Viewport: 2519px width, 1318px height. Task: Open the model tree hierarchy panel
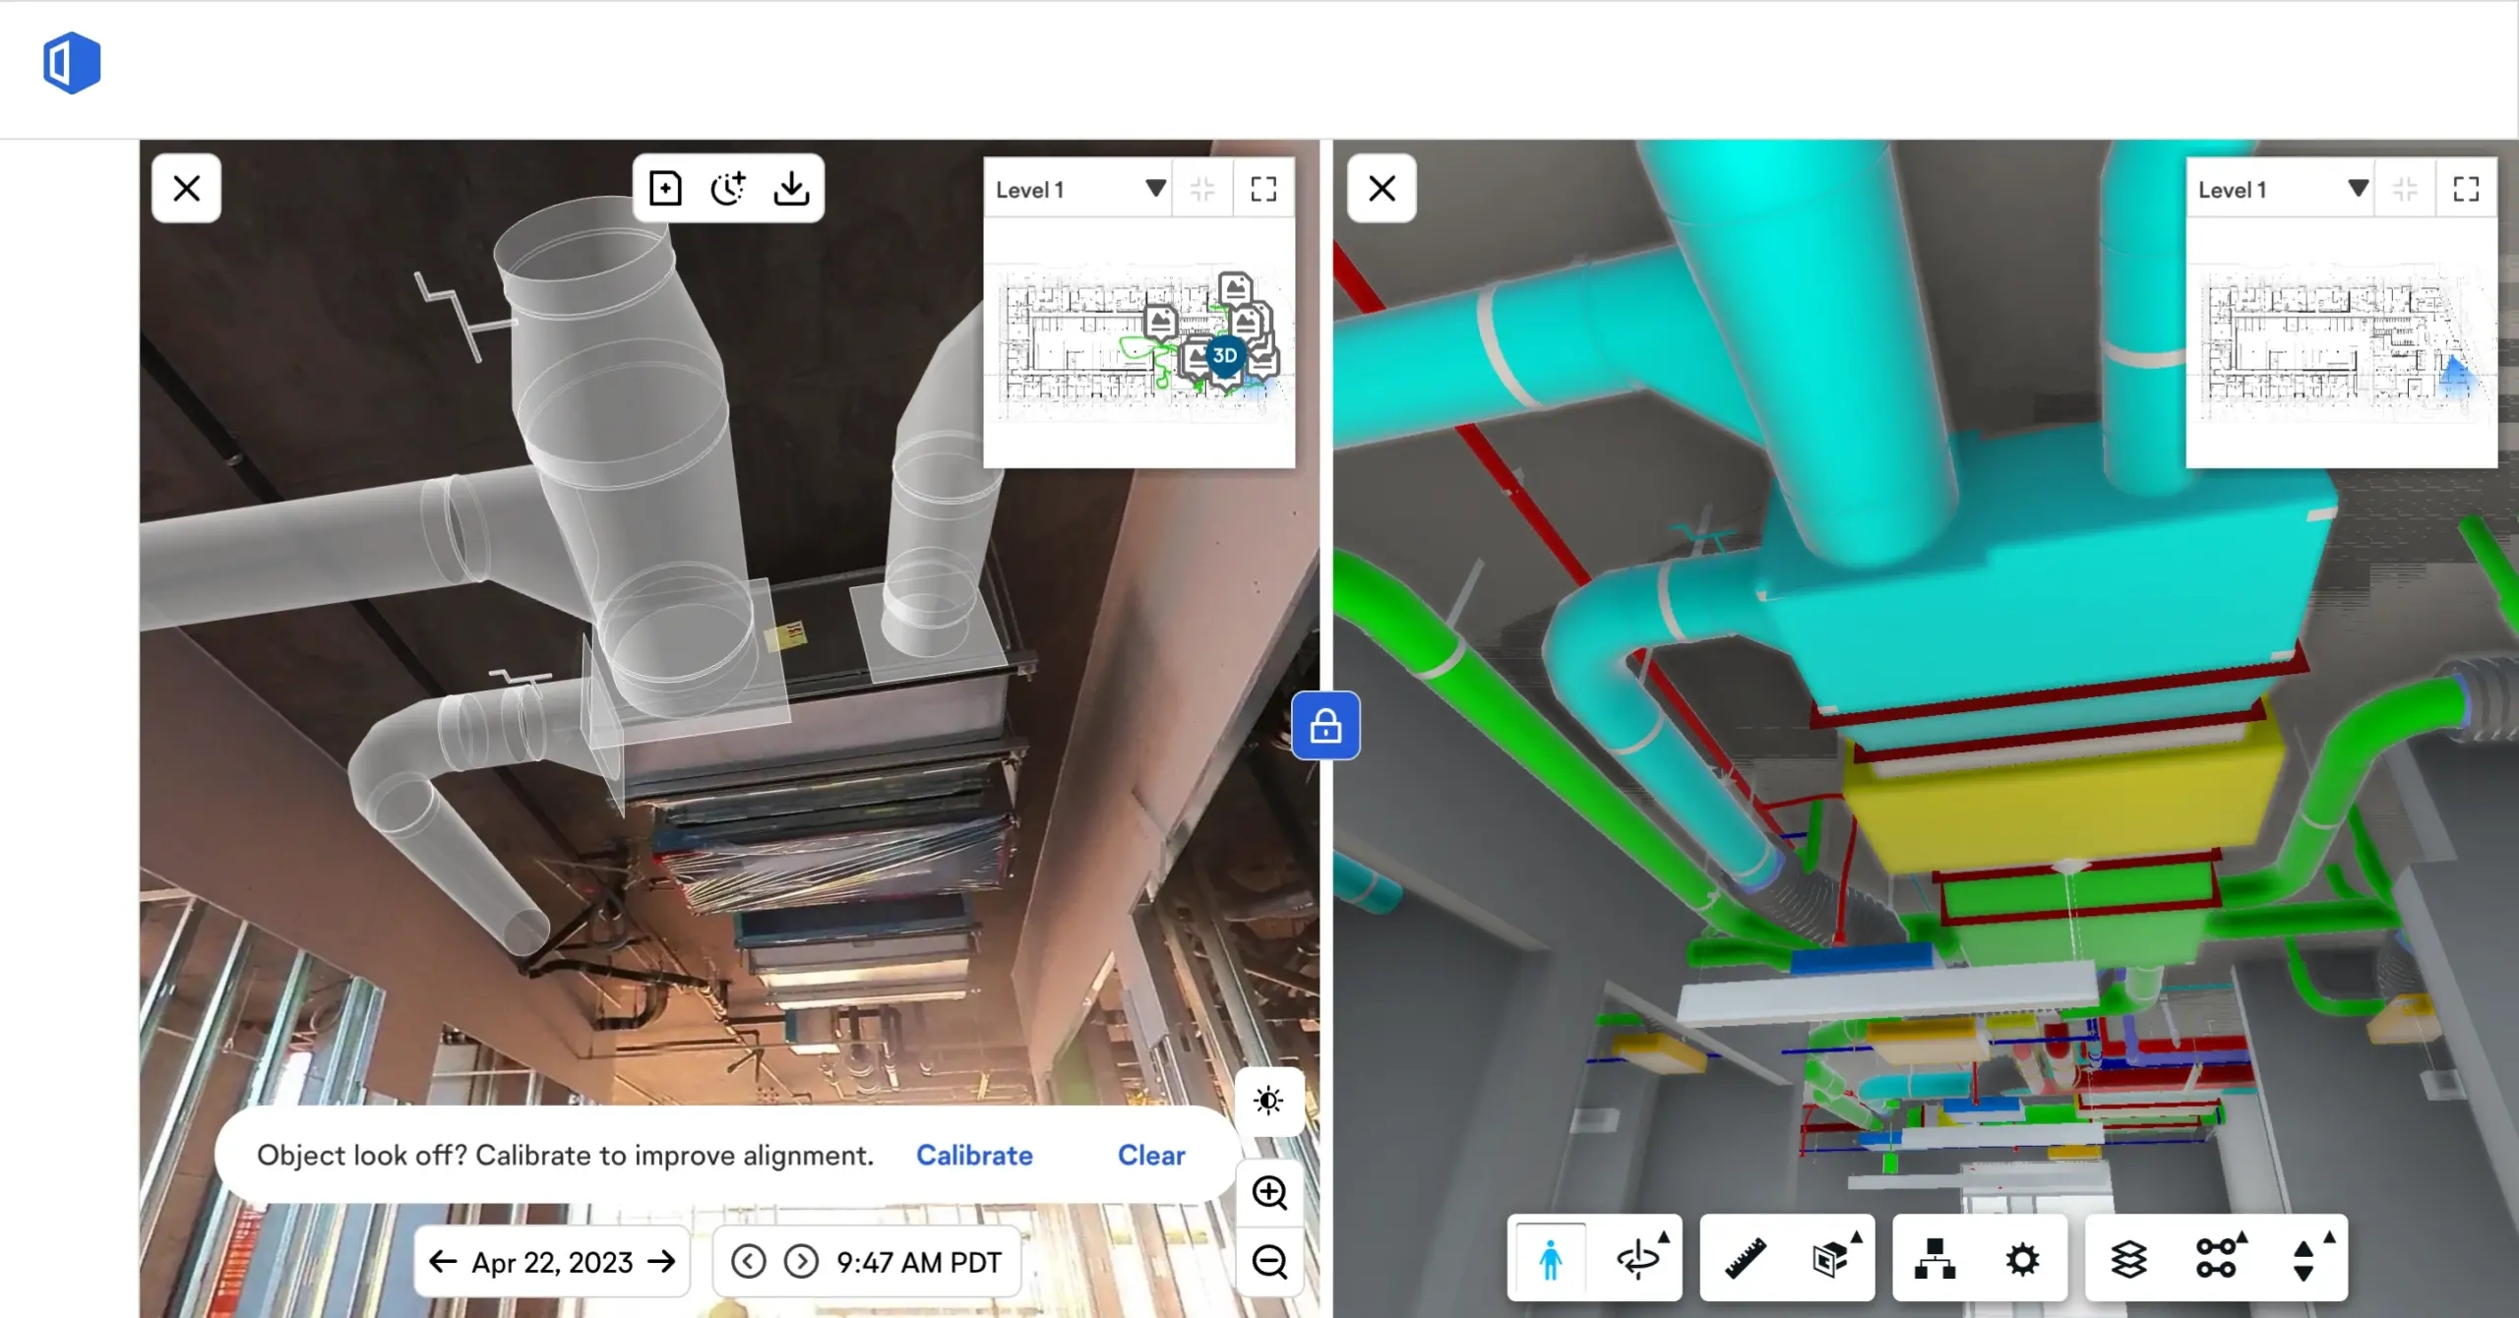(x=1935, y=1257)
